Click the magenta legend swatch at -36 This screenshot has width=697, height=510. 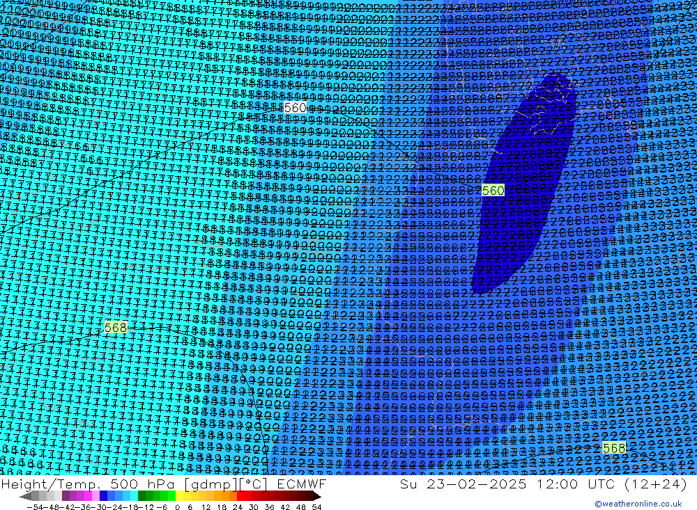88,495
